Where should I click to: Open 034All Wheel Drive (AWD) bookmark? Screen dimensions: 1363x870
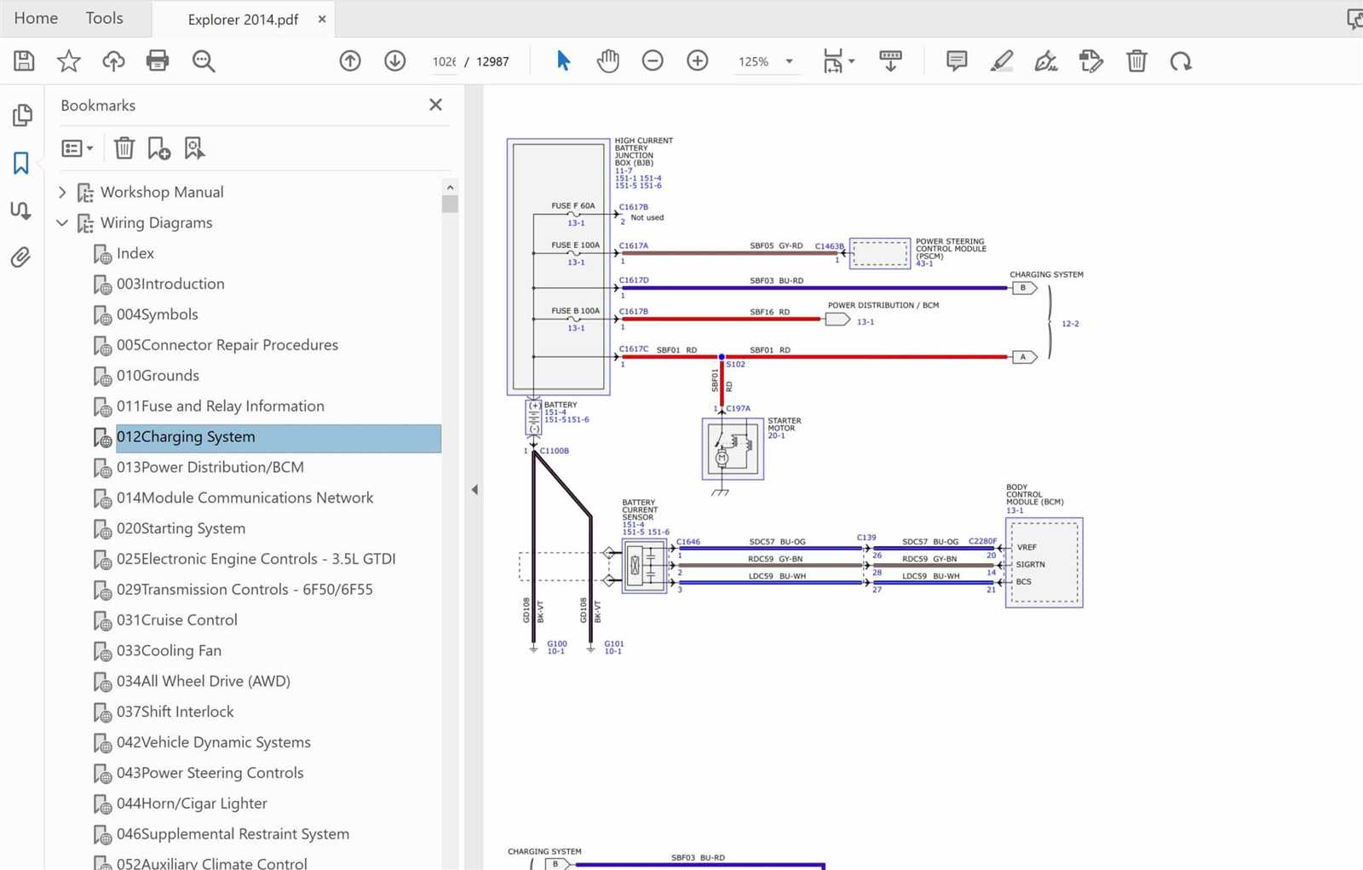[x=204, y=681]
